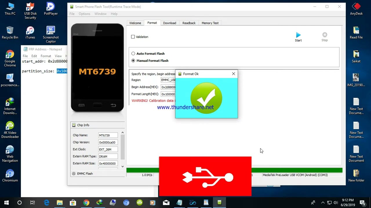This screenshot has width=371, height=208.
Task: Click Windows Start button in taskbar
Action: pos(6,203)
